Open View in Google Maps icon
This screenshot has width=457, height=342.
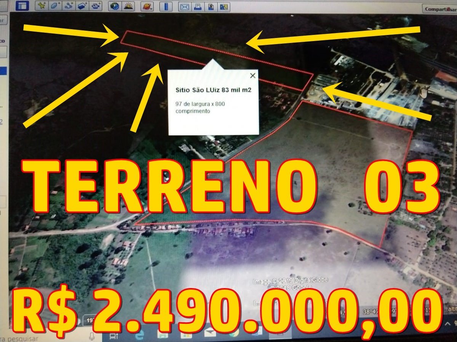[224, 6]
